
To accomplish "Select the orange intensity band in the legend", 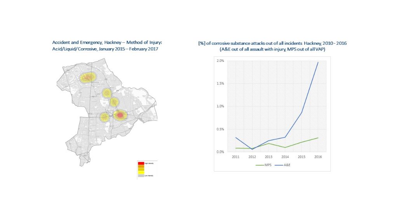I will point(141,166).
